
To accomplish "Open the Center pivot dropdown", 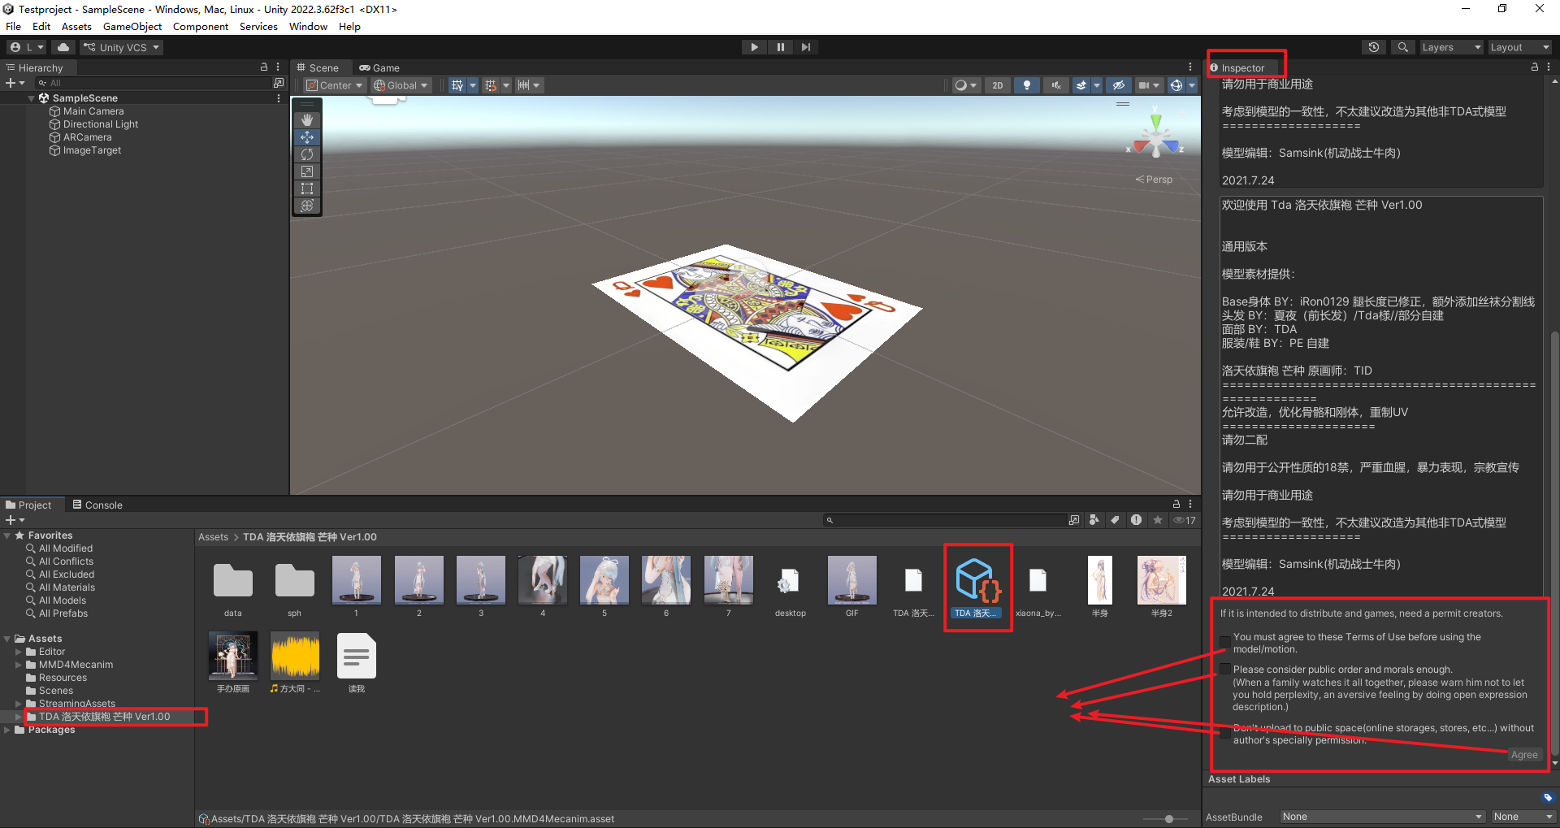I will [x=335, y=85].
